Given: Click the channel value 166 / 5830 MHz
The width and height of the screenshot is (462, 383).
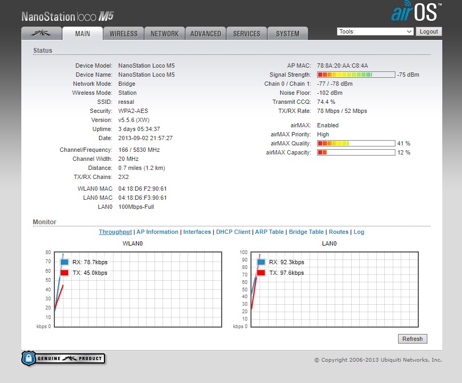Looking at the screenshot, I should coord(139,150).
